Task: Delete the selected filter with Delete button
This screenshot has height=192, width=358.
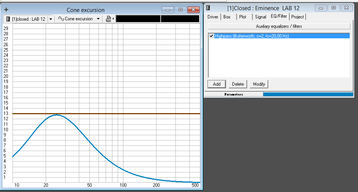Action: [x=238, y=84]
